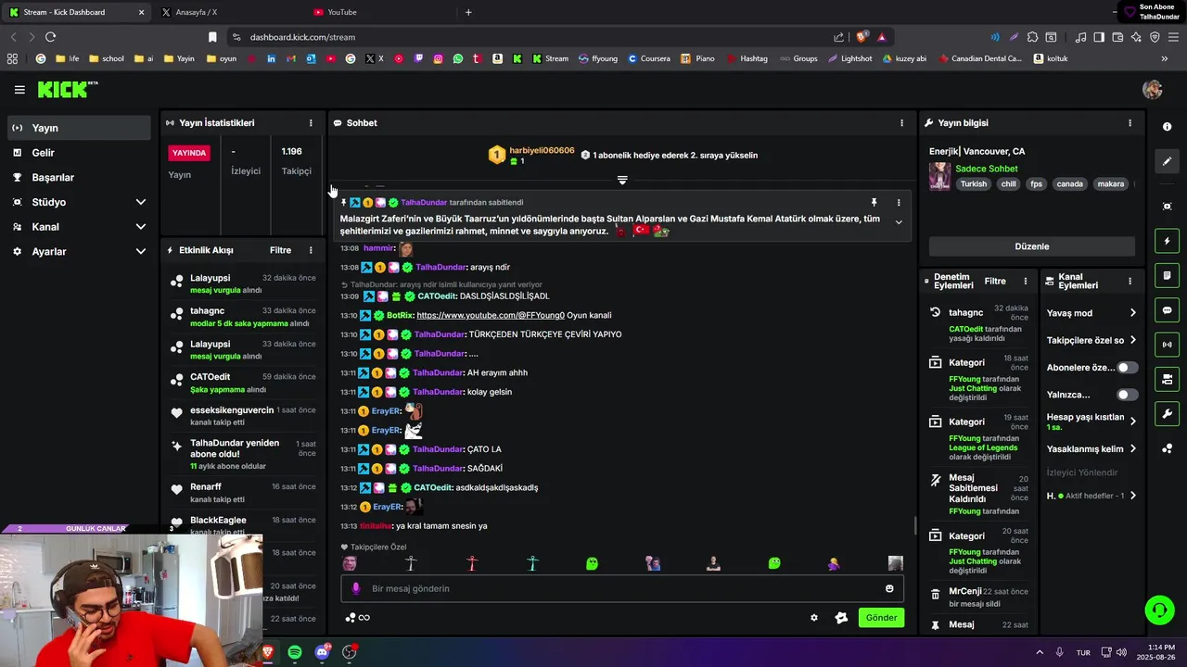Open the BotRix YouTube channel link
Viewport: 1187px width, 667px height.
[x=491, y=315]
